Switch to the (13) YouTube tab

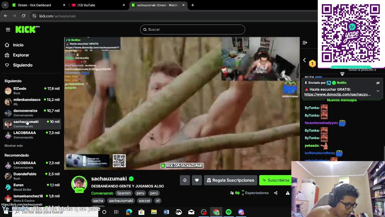(x=98, y=5)
